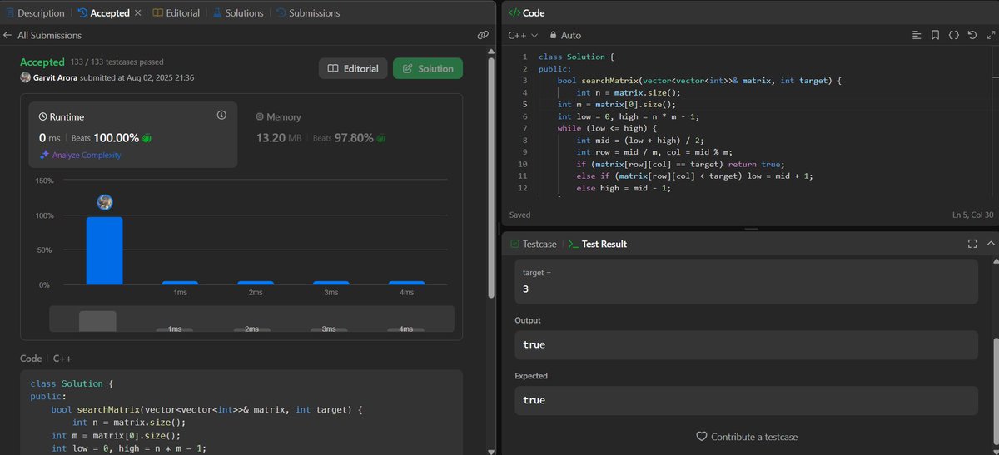The image size is (999, 455).
Task: Collapse the test result panel chevron
Action: (x=990, y=244)
